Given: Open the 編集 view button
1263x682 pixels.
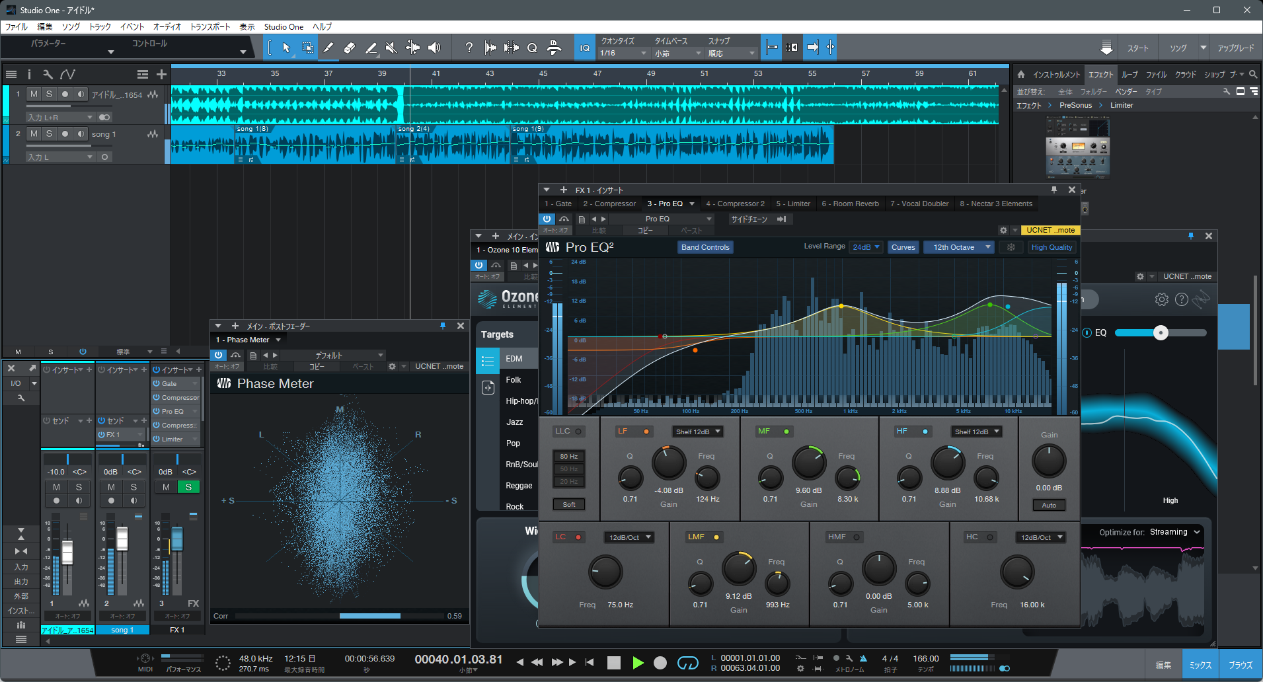Looking at the screenshot, I should pos(1163,665).
